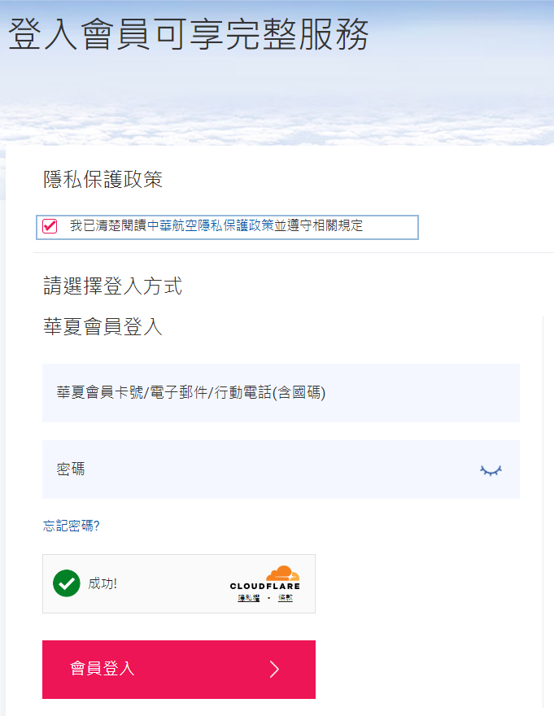The width and height of the screenshot is (554, 716).
Task: Click the CLOUDFLARE wordmark text
Action: click(265, 587)
